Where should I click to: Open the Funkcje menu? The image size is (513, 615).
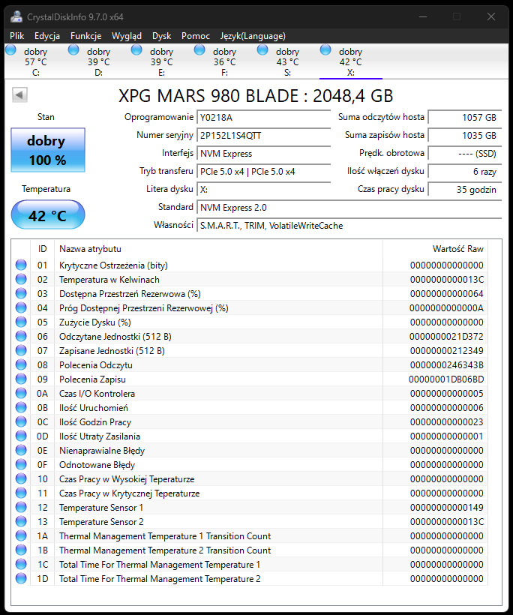pos(85,35)
